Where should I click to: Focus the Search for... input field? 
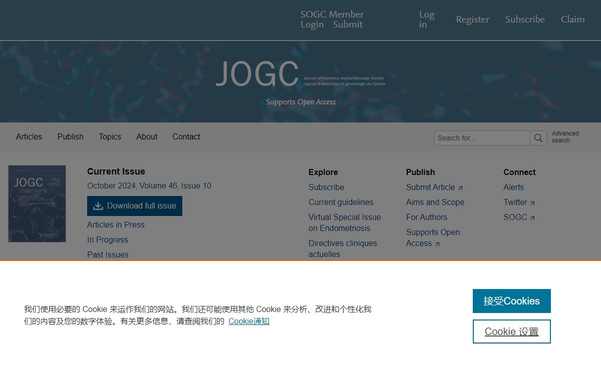(x=482, y=138)
